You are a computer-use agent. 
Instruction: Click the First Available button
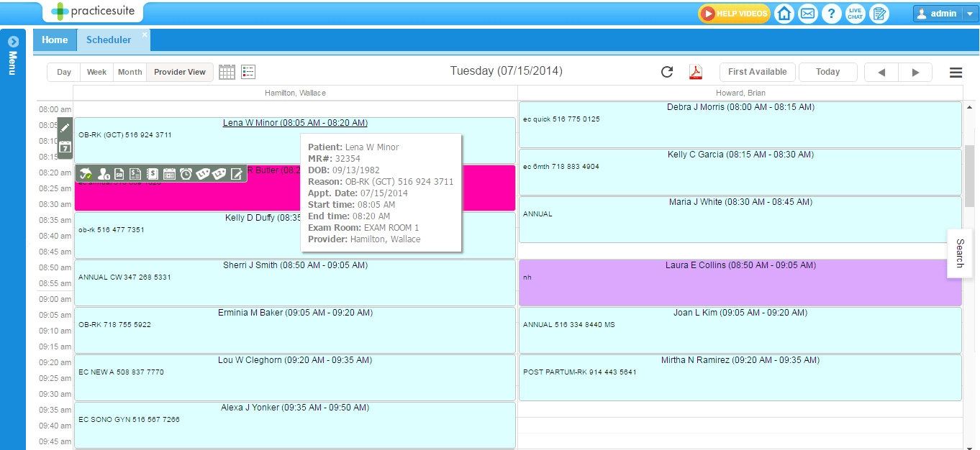(x=757, y=72)
